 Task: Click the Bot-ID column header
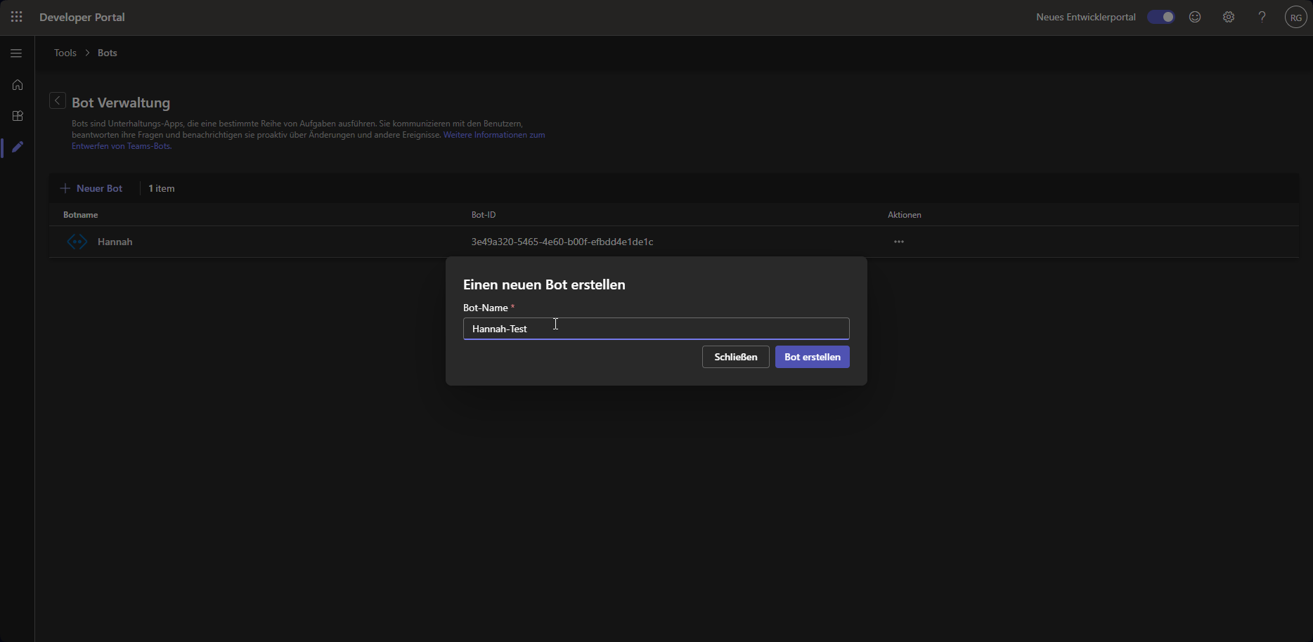point(484,215)
